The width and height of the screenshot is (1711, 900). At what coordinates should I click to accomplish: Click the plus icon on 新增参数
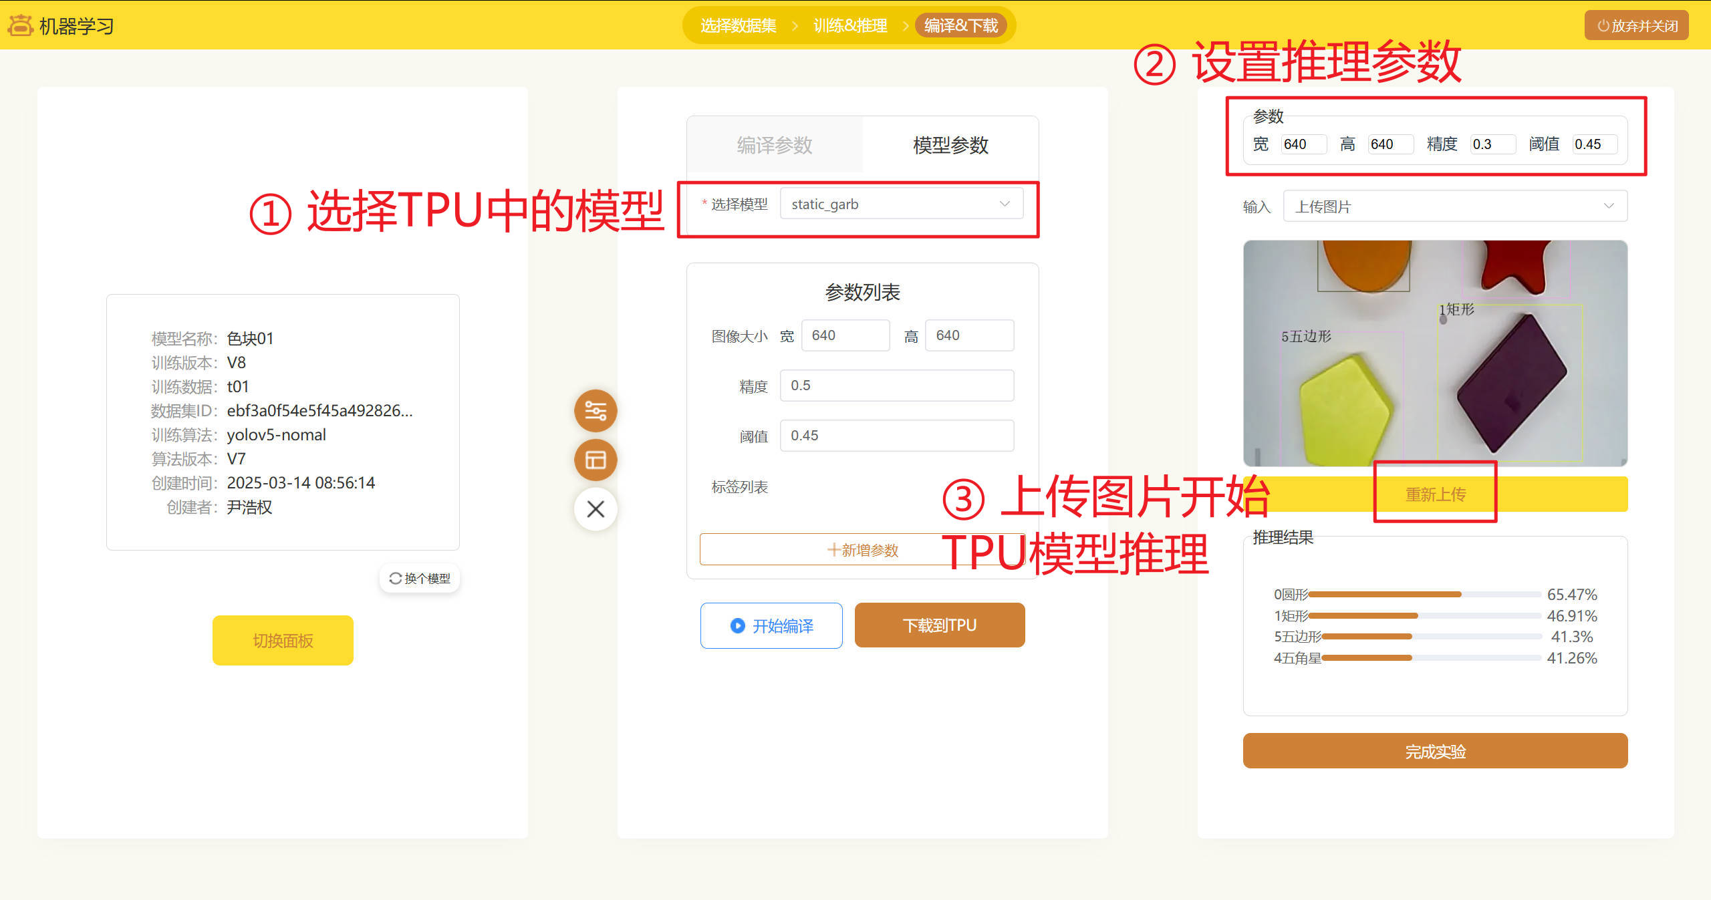(833, 550)
